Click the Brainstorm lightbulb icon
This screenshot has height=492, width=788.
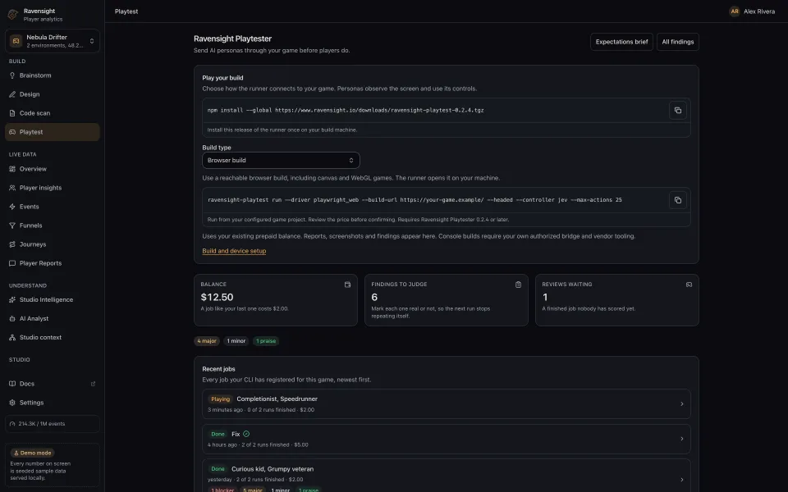pos(12,75)
